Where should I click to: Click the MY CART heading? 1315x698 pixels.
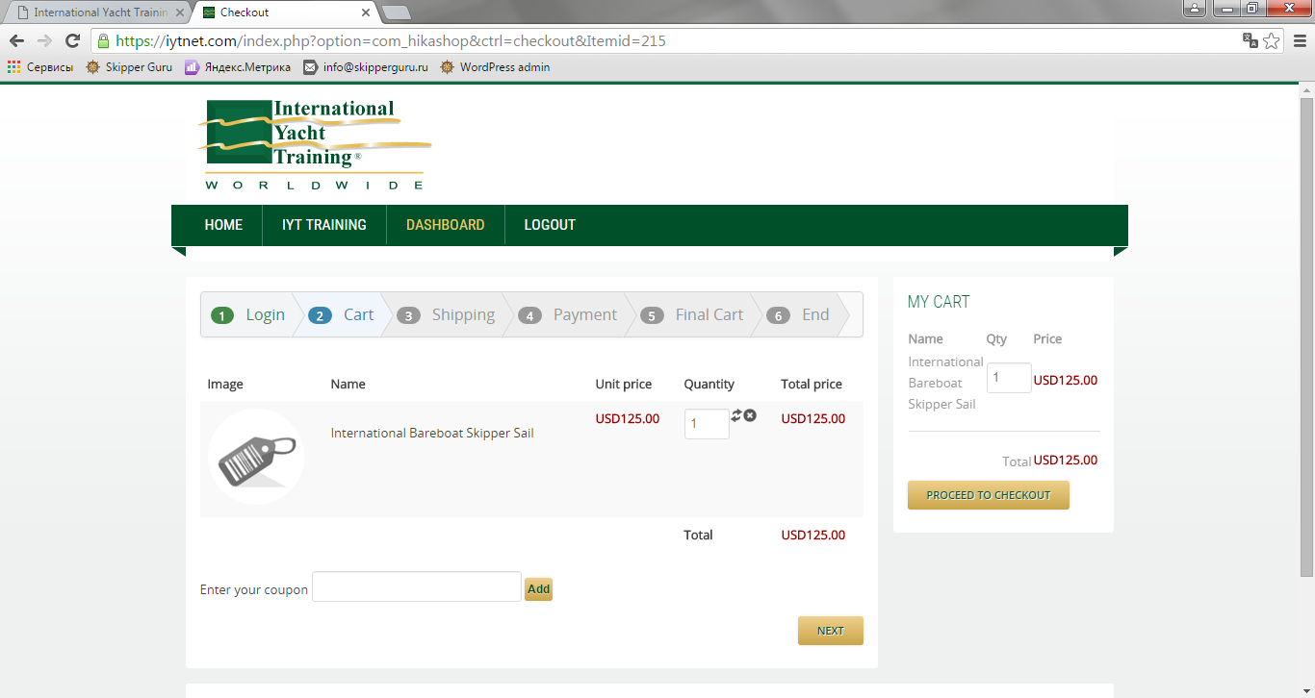pos(939,302)
